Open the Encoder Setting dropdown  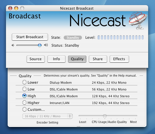tap(47, 116)
